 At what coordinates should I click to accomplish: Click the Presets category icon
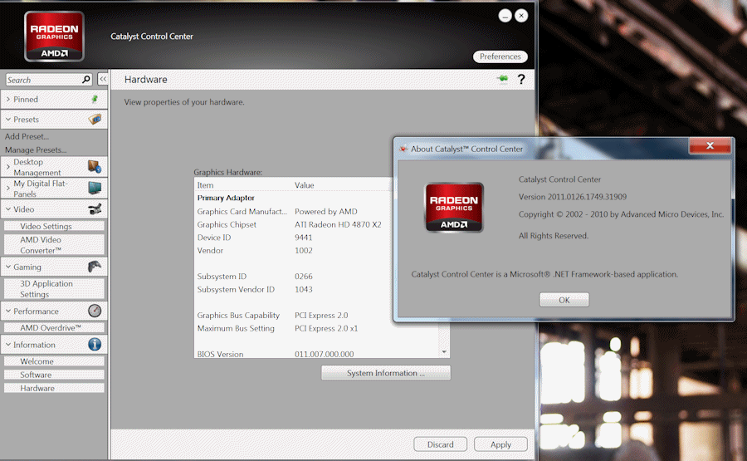click(95, 119)
